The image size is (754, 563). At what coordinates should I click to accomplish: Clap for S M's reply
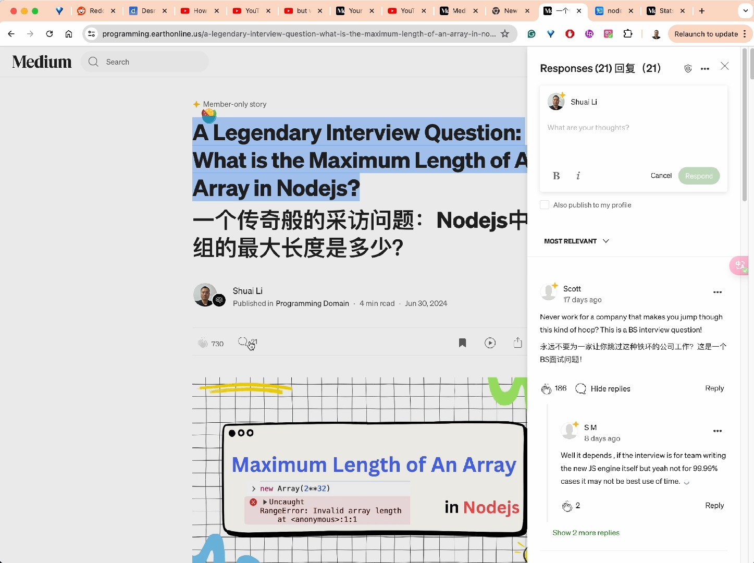point(567,506)
